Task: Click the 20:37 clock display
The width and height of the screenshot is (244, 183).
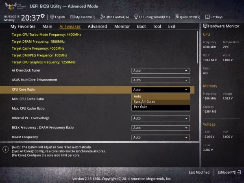Action: click(x=30, y=18)
